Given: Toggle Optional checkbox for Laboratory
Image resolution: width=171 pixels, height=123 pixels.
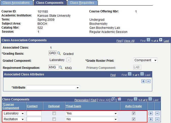Looking at the screenshot, I should (54, 113).
